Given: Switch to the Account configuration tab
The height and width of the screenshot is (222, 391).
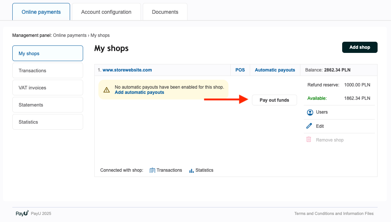Looking at the screenshot, I should 106,12.
